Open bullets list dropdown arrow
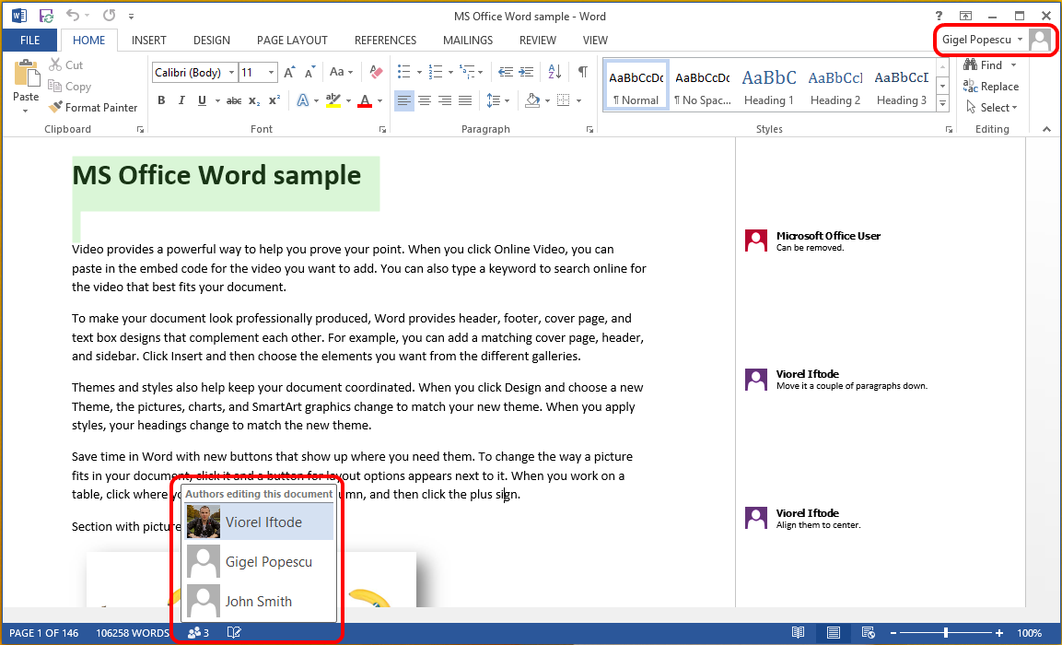This screenshot has width=1062, height=645. pyautogui.click(x=419, y=72)
